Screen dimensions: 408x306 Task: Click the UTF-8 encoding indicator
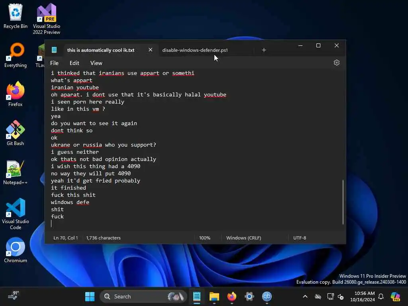click(x=300, y=238)
